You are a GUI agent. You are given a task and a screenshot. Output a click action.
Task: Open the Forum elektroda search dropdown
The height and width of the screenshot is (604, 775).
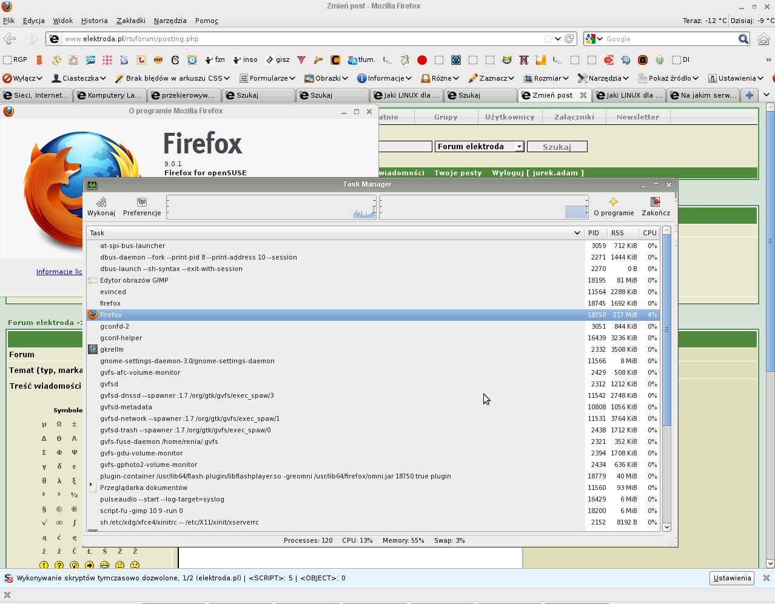point(519,147)
